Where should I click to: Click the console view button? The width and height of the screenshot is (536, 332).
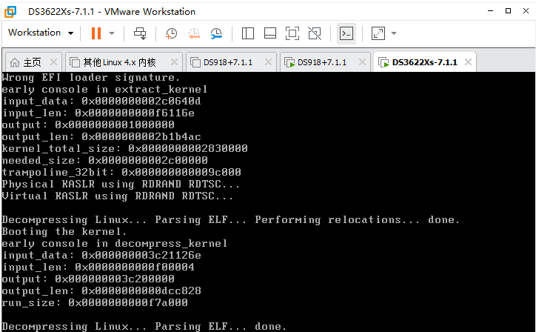tap(346, 33)
